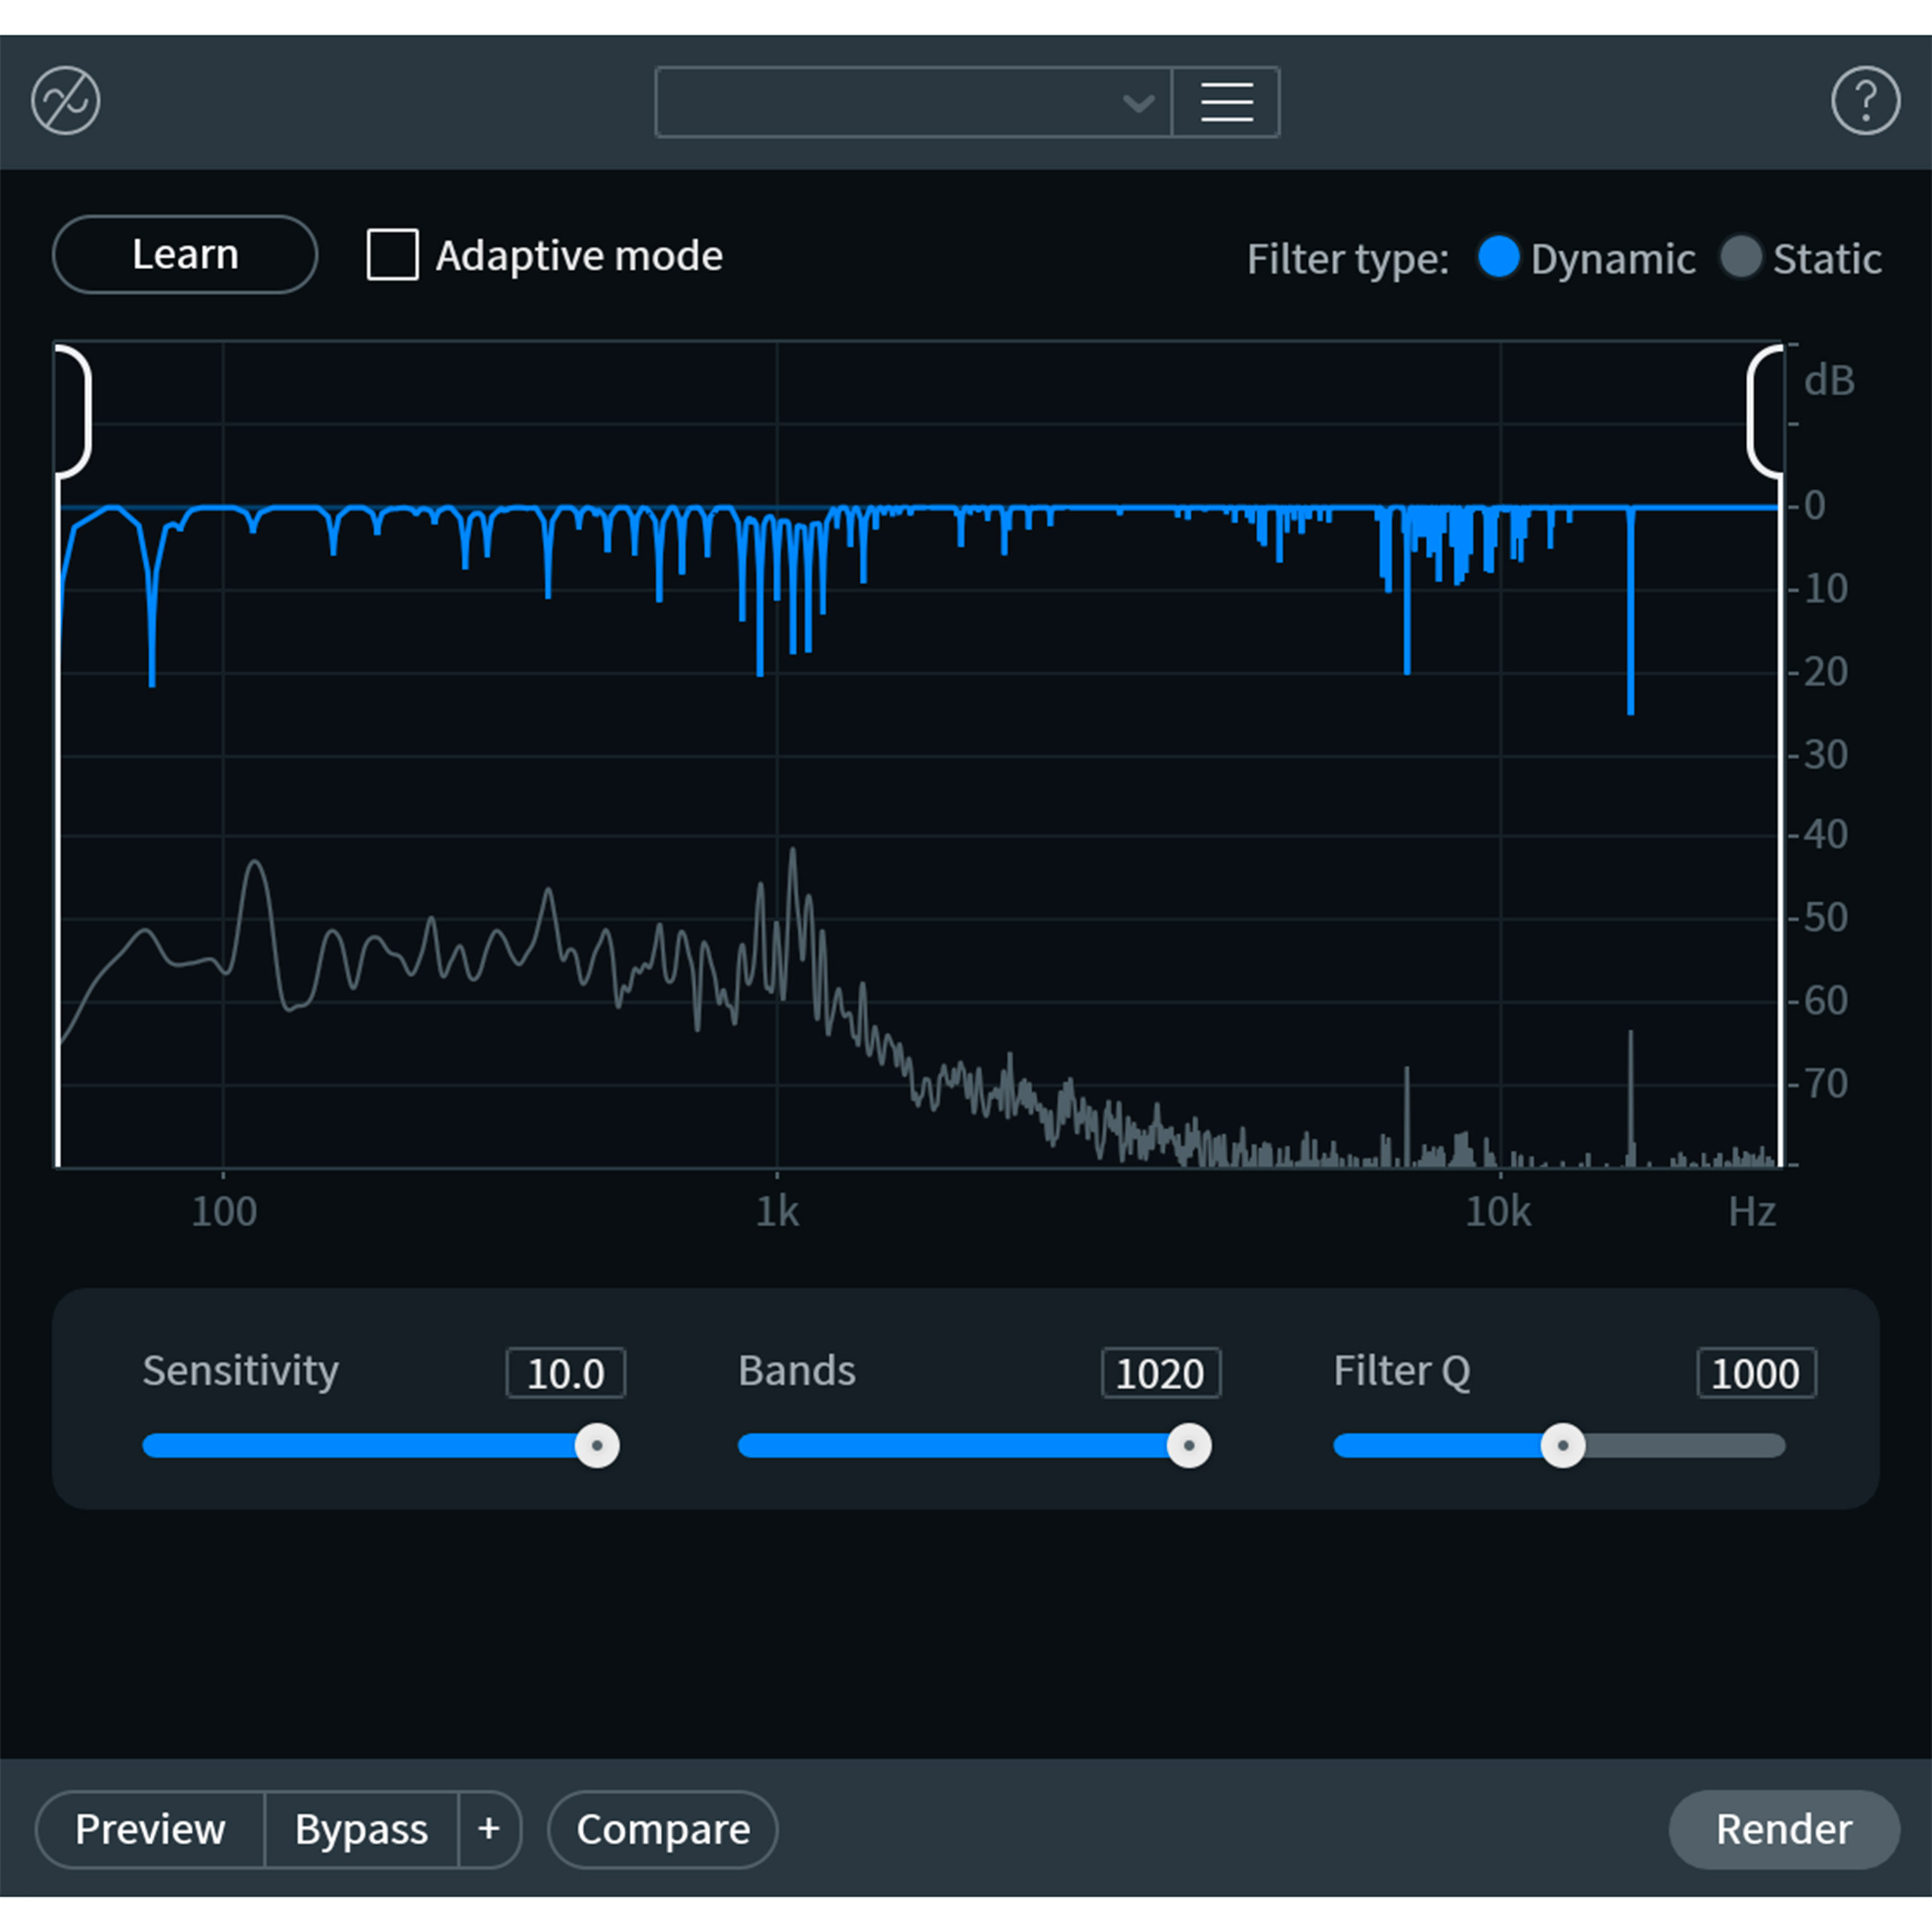
Task: Toggle the Bypass button
Action: click(x=361, y=1829)
